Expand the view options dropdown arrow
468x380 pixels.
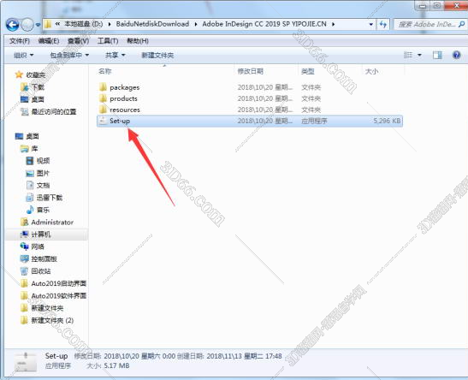click(x=419, y=56)
